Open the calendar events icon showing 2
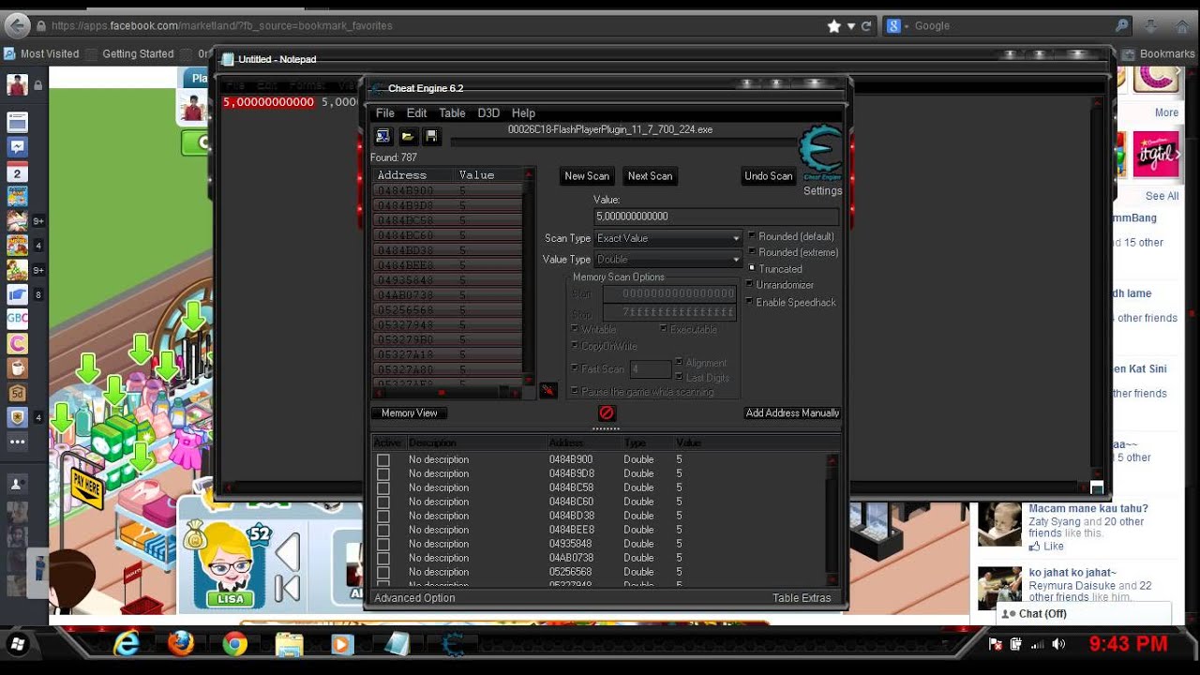1200x675 pixels. (17, 173)
